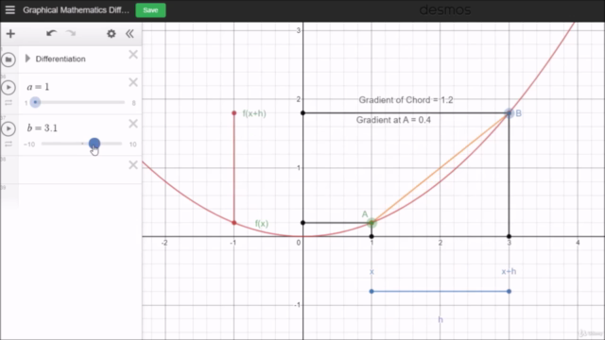
Task: Open the hamburger menu
Action: 10,10
